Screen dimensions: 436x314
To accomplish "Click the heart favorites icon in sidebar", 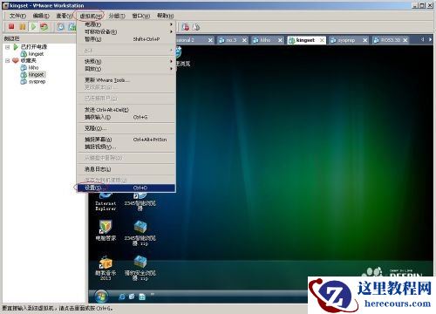I will tap(16, 60).
